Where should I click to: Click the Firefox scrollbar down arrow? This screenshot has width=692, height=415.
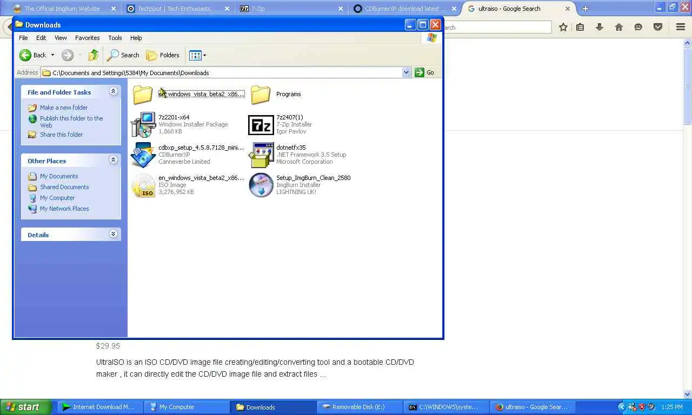click(x=688, y=394)
